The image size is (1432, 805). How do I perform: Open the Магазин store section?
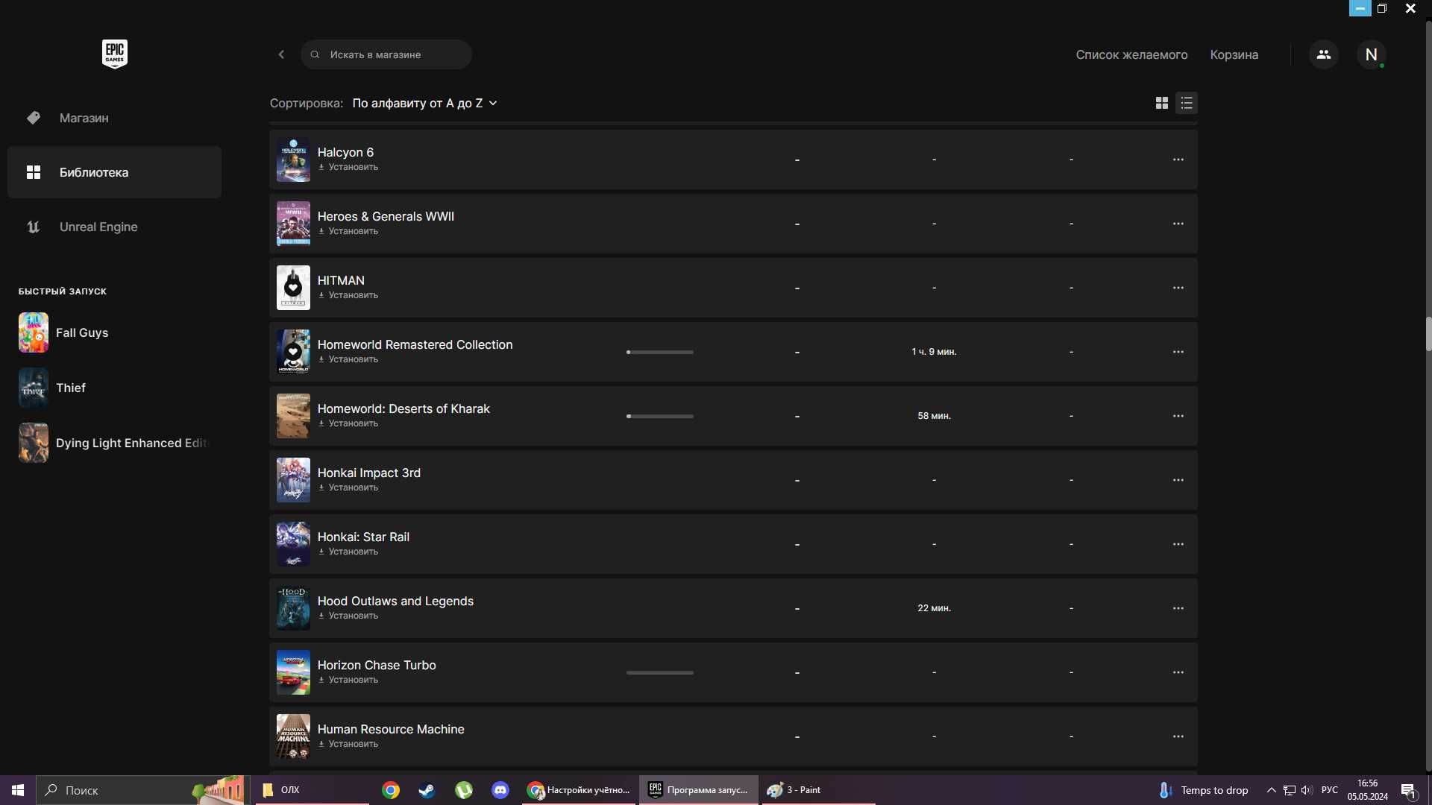point(114,118)
